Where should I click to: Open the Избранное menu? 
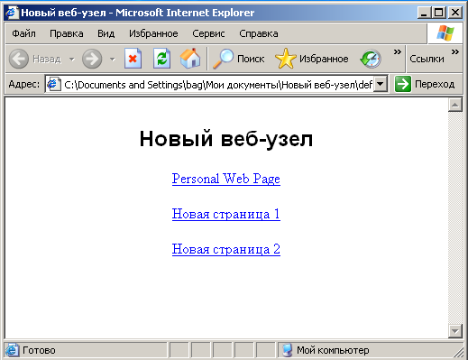(x=153, y=33)
